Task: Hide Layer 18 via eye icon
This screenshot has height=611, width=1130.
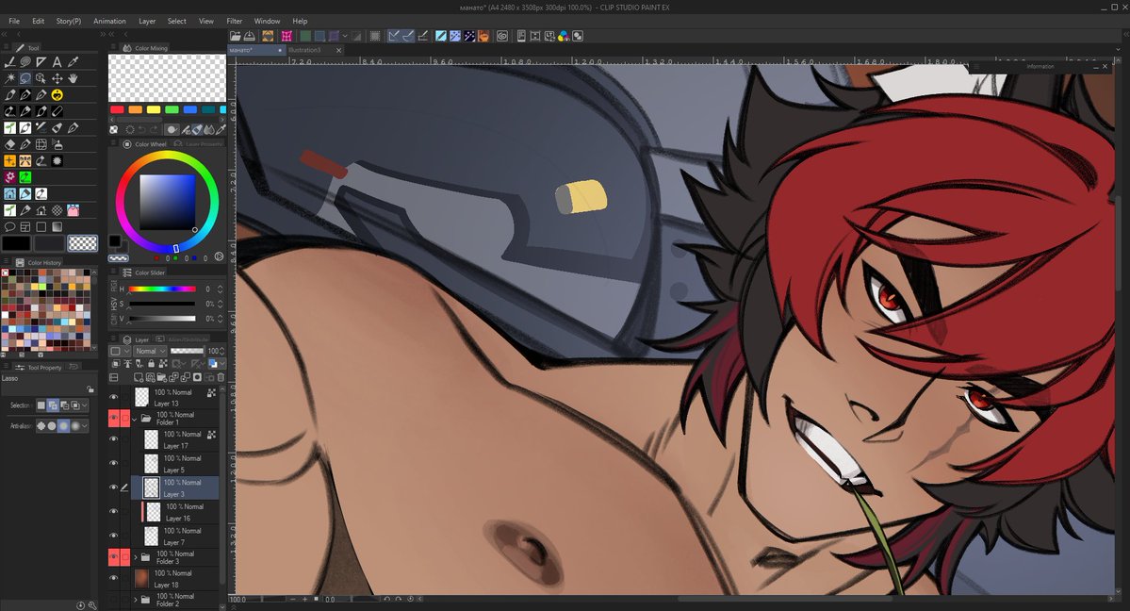Action: (x=113, y=578)
